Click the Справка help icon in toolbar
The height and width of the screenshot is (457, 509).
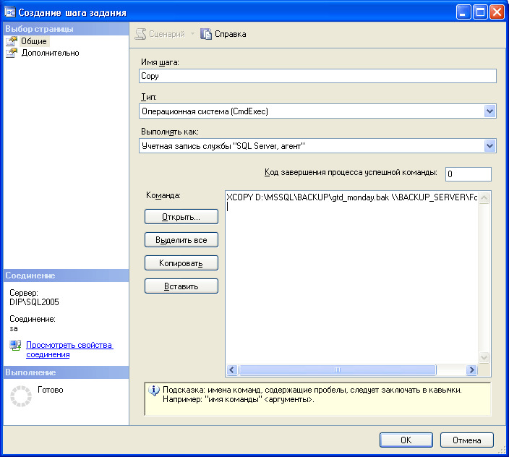coord(206,34)
